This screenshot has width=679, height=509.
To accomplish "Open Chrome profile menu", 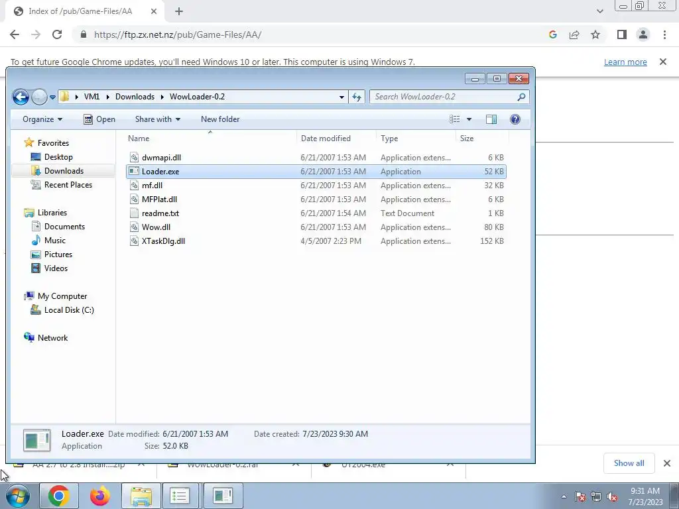I will [x=643, y=34].
